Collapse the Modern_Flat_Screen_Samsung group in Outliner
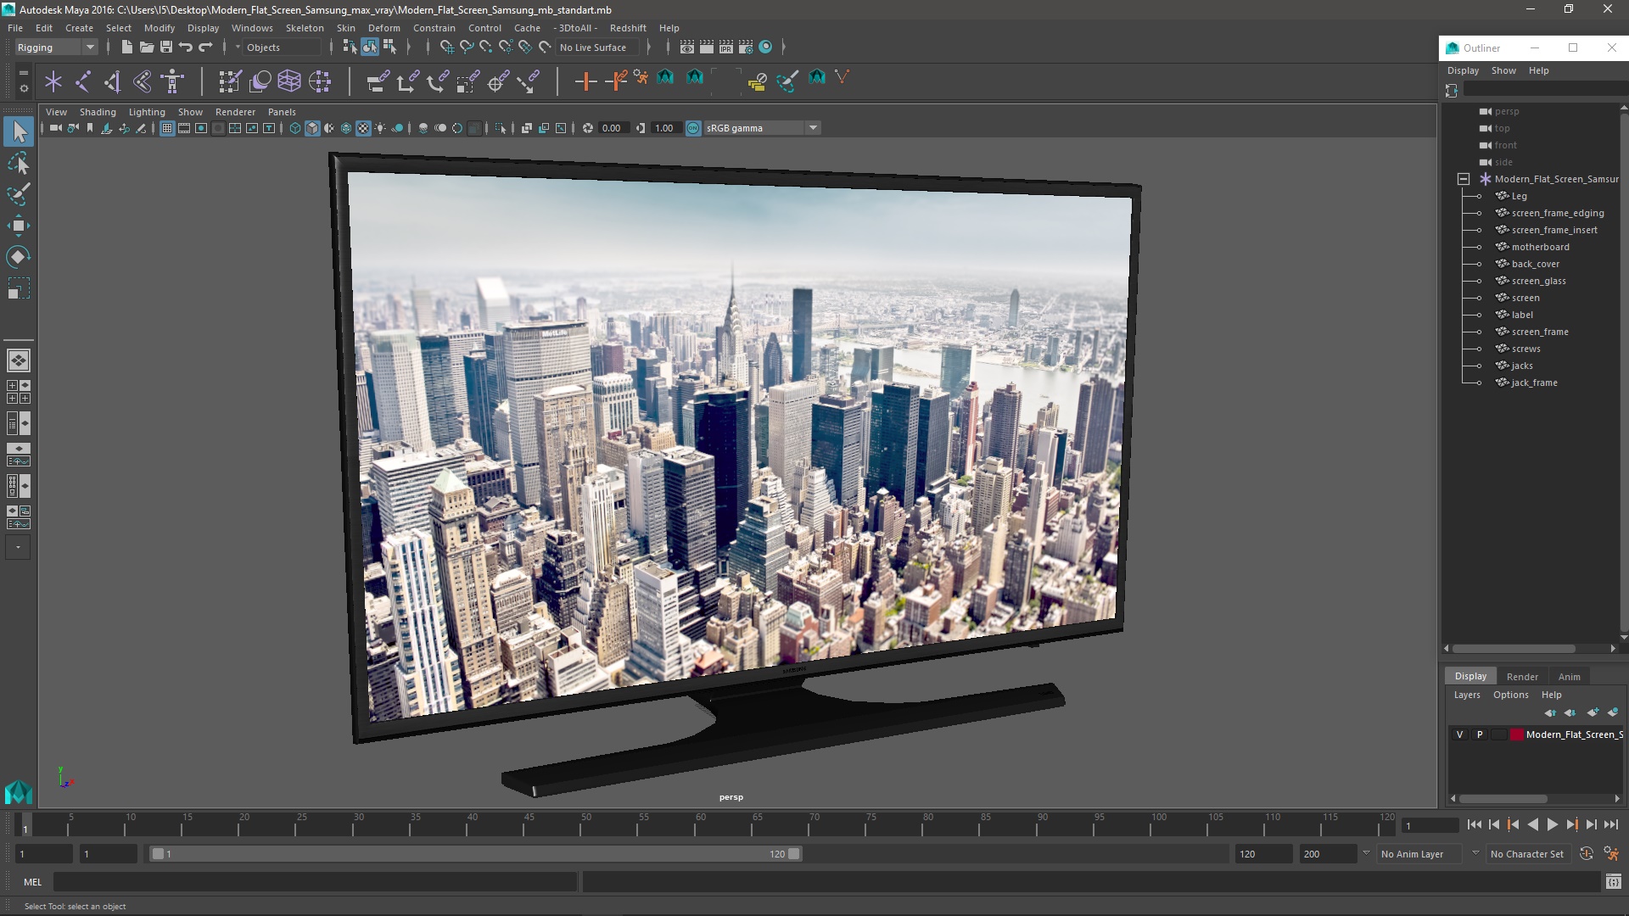 tap(1464, 179)
